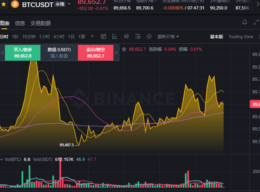Open the hexagon chart settings icon

pyautogui.click(x=149, y=36)
